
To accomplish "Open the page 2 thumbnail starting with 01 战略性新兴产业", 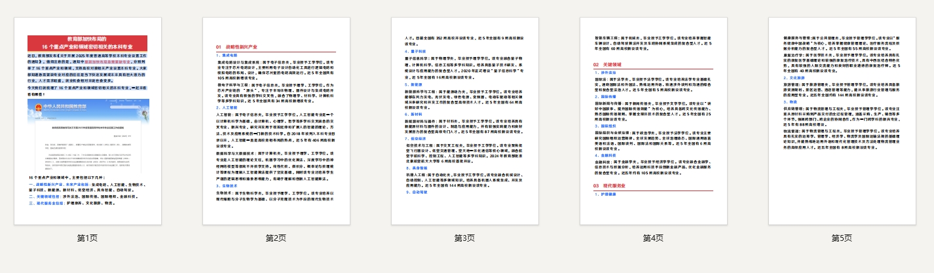I will coord(276,121).
